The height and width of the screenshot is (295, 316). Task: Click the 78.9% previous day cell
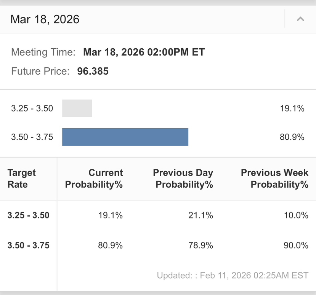click(x=201, y=246)
